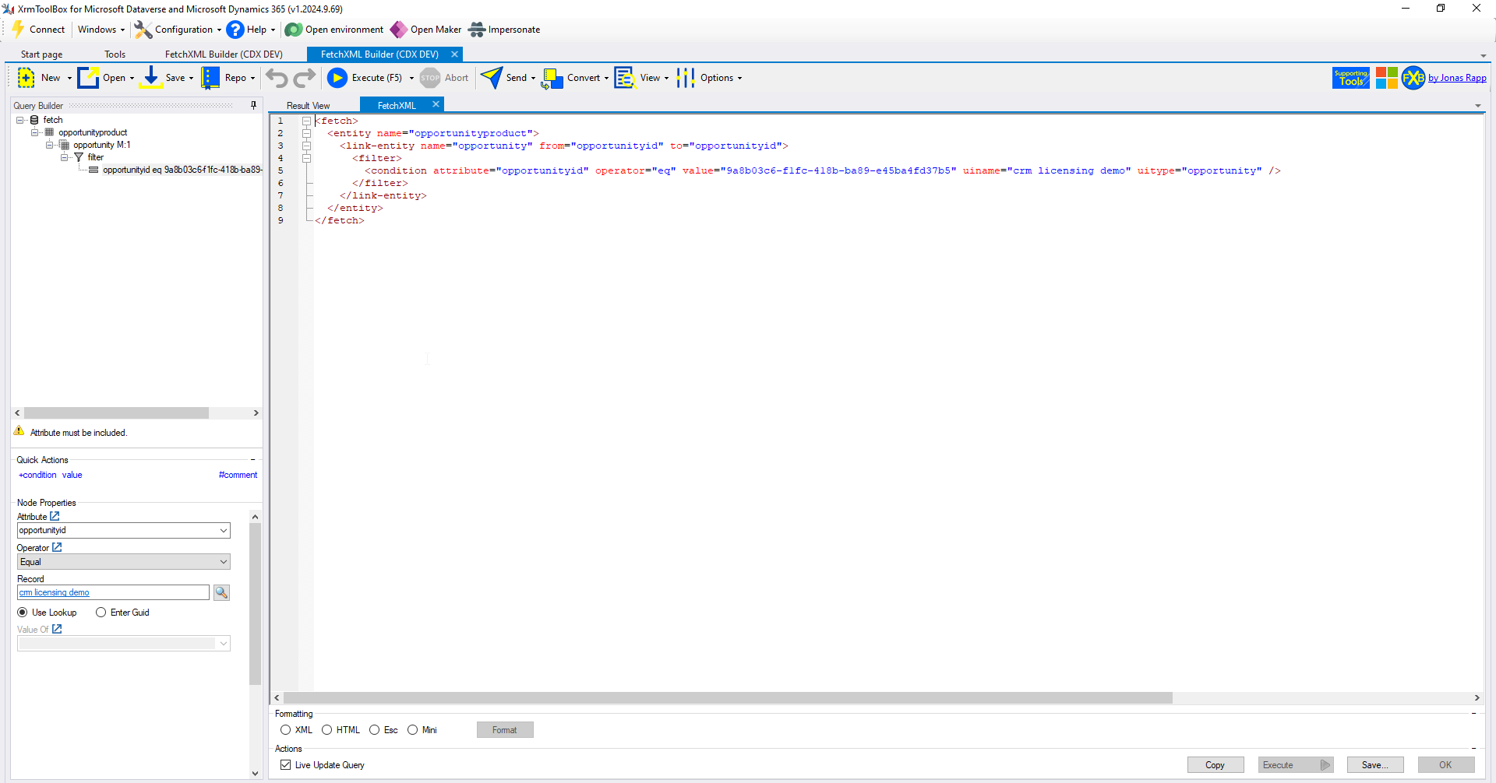The height and width of the screenshot is (783, 1496).
Task: Select the opportunityid eq condition node
Action: click(182, 170)
